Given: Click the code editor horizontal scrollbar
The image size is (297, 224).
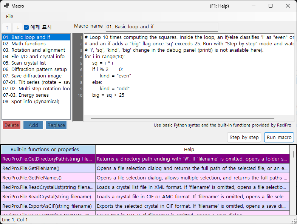Looking at the screenshot, I should click(x=183, y=118).
